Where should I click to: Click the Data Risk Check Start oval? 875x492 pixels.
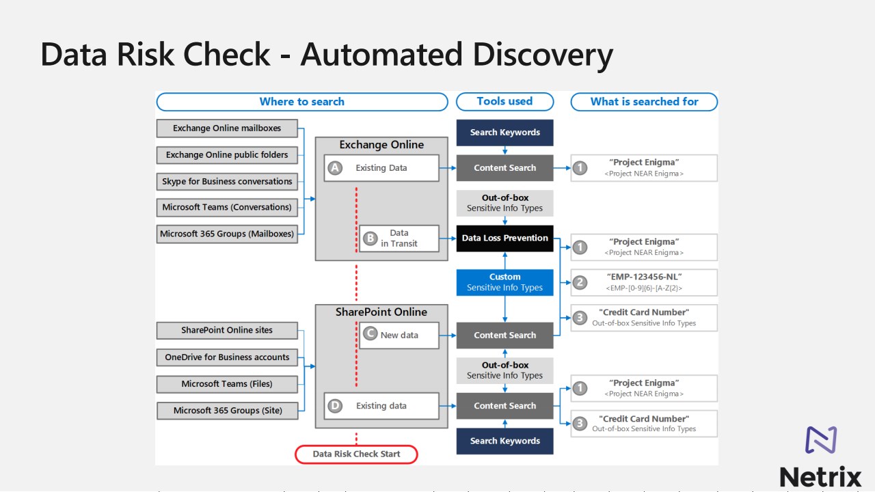pyautogui.click(x=356, y=454)
